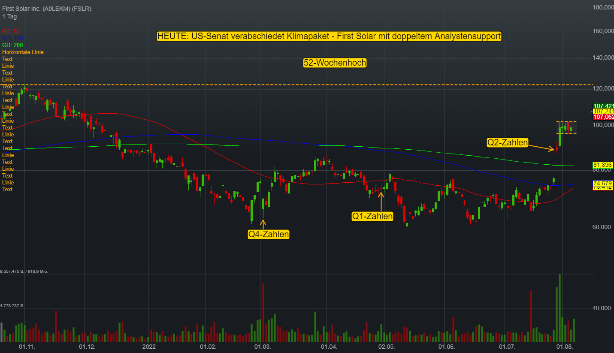614x353 pixels.
Task: Click the blue 'GD: 150' legend entry
Action: [12, 38]
